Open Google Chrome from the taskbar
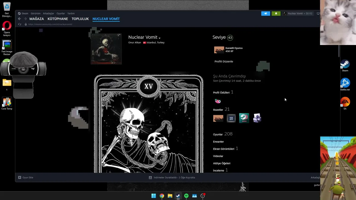The height and width of the screenshot is (200, 356). [162, 196]
